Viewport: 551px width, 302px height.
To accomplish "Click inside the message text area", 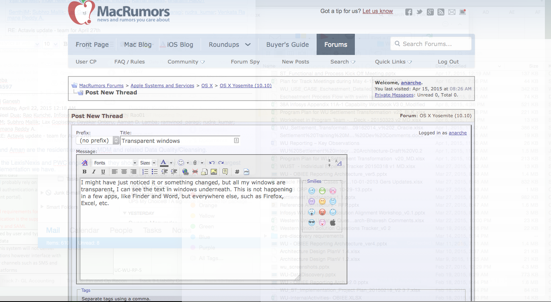I will click(x=190, y=229).
